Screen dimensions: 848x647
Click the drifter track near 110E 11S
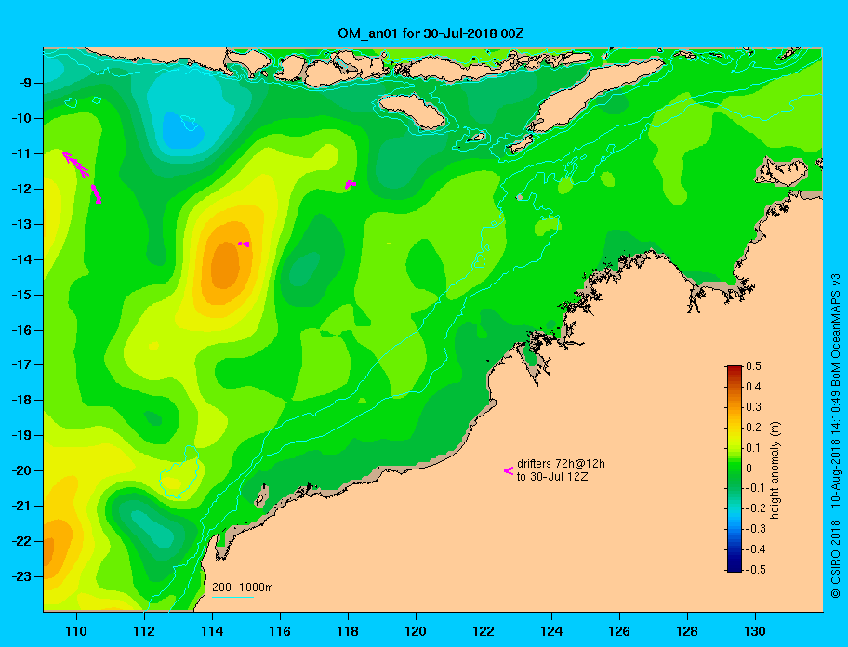(75, 165)
